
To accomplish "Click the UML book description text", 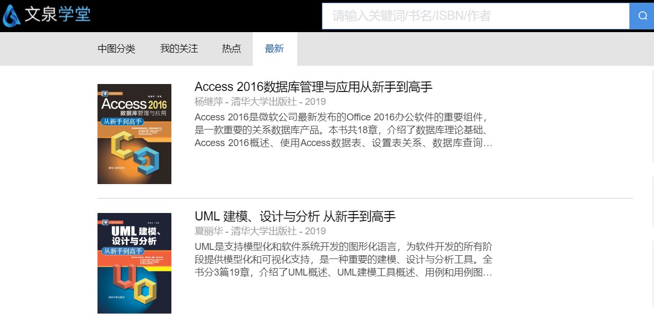I will pyautogui.click(x=343, y=260).
